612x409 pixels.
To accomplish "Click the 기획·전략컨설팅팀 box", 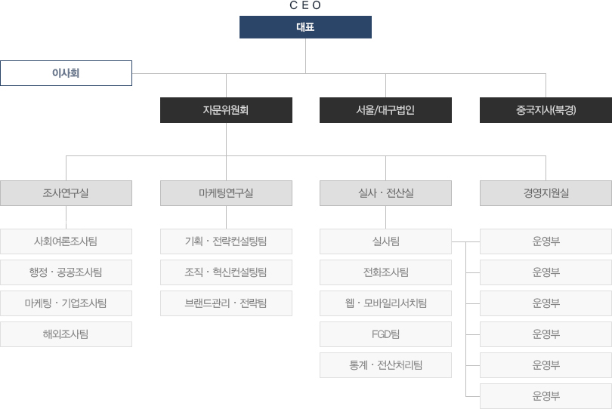I will pyautogui.click(x=226, y=241).
